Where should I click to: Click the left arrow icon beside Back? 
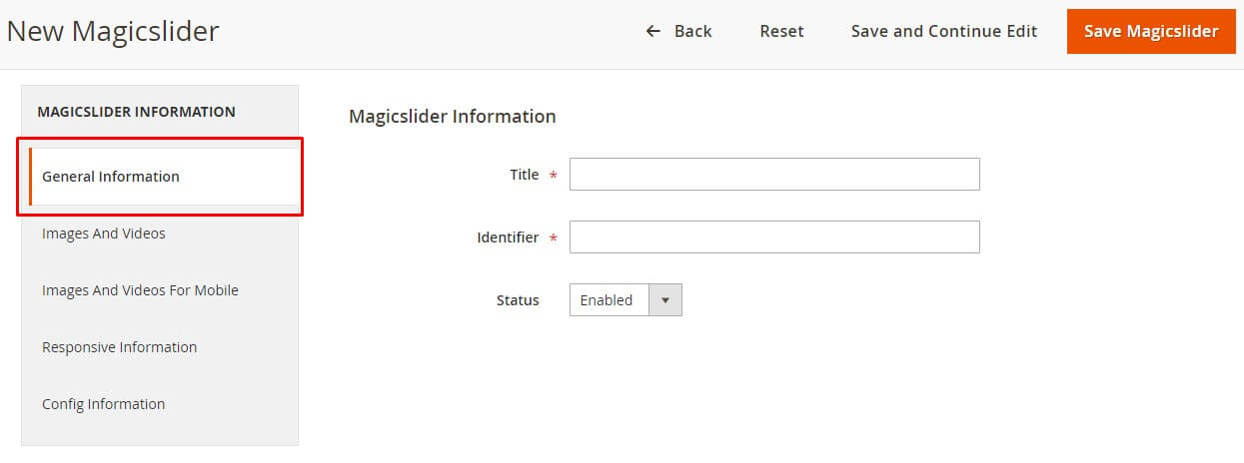pos(653,31)
